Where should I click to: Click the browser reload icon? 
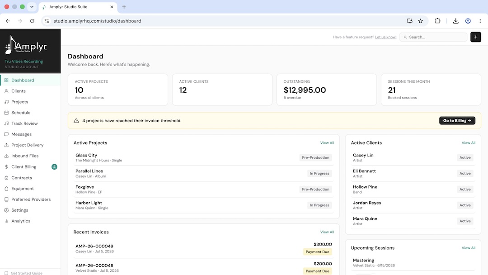32,21
